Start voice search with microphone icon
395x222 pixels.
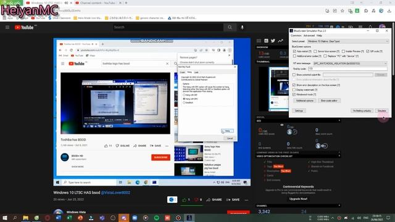pyautogui.click(x=242, y=27)
